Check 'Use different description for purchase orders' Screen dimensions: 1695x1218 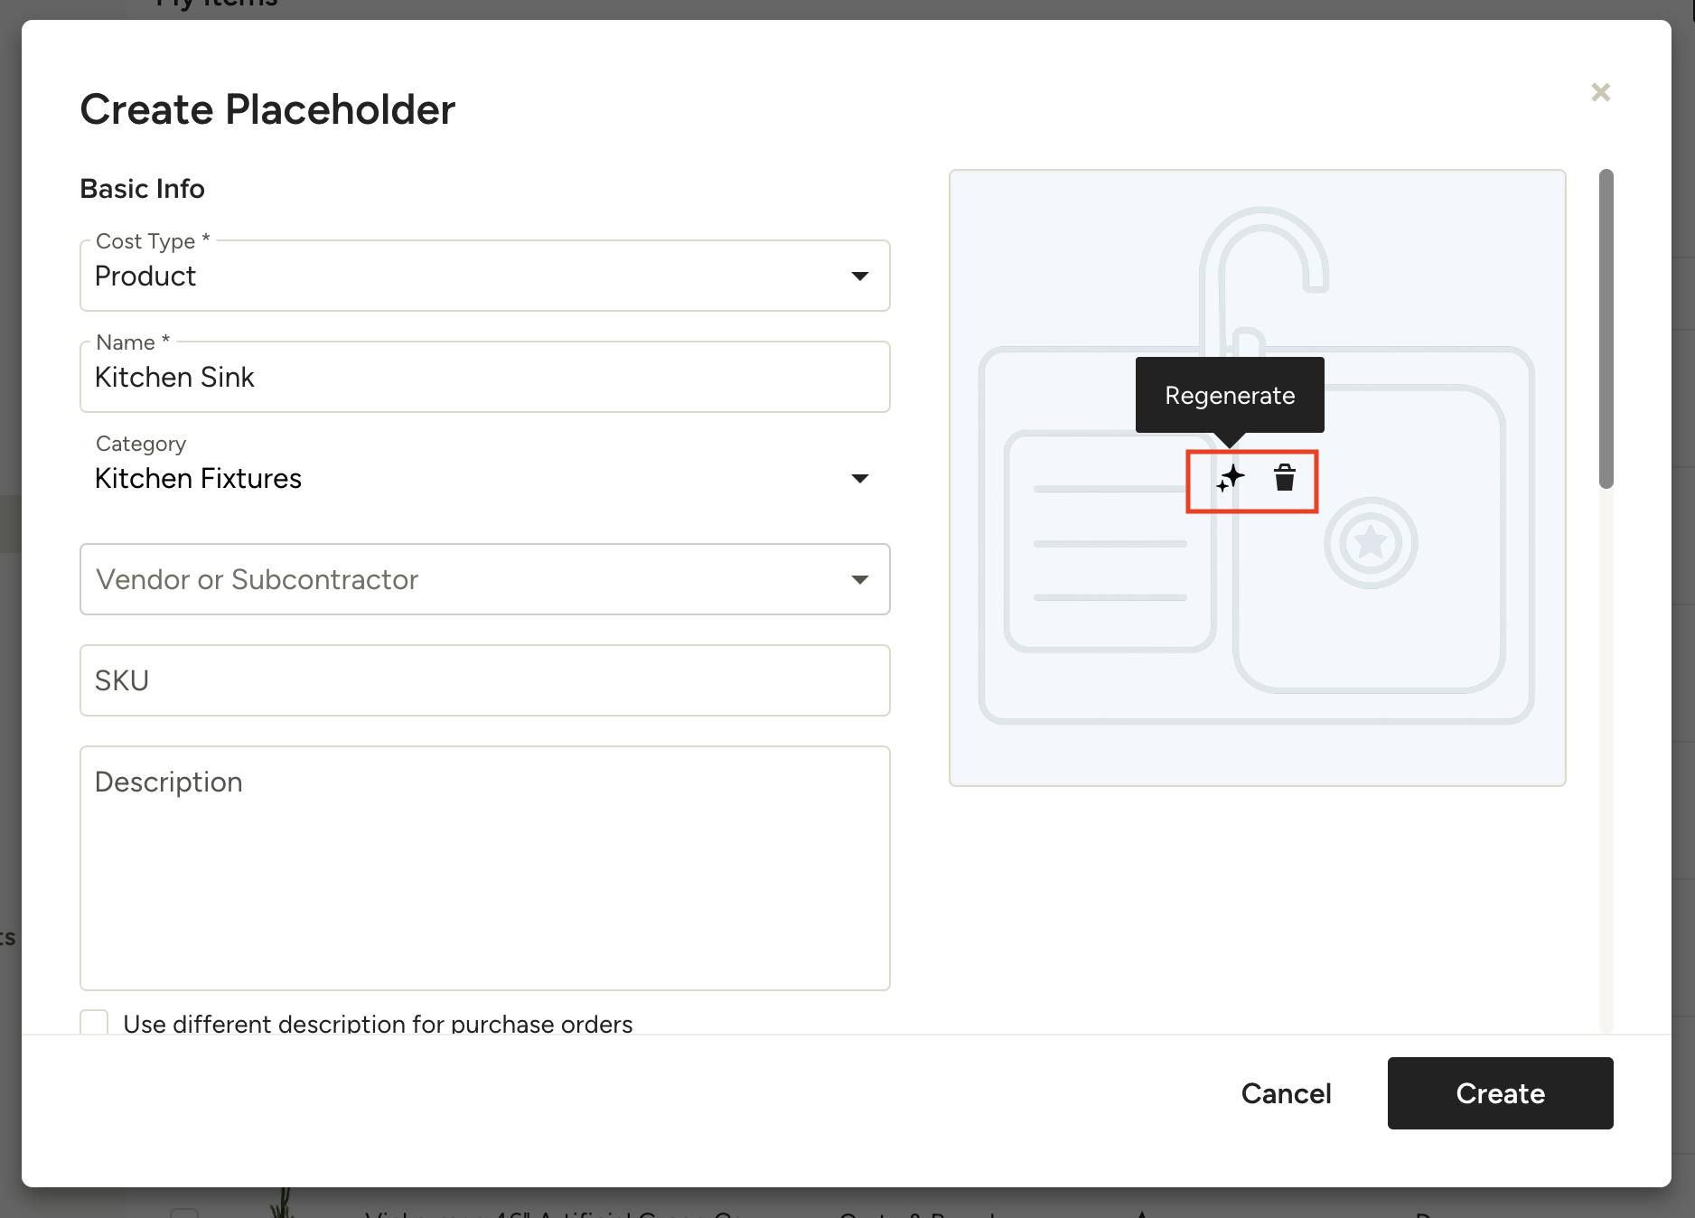[x=95, y=1021]
